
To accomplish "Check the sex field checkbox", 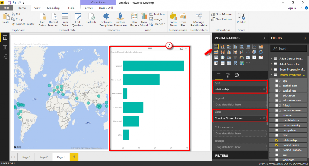I will point(276,155).
